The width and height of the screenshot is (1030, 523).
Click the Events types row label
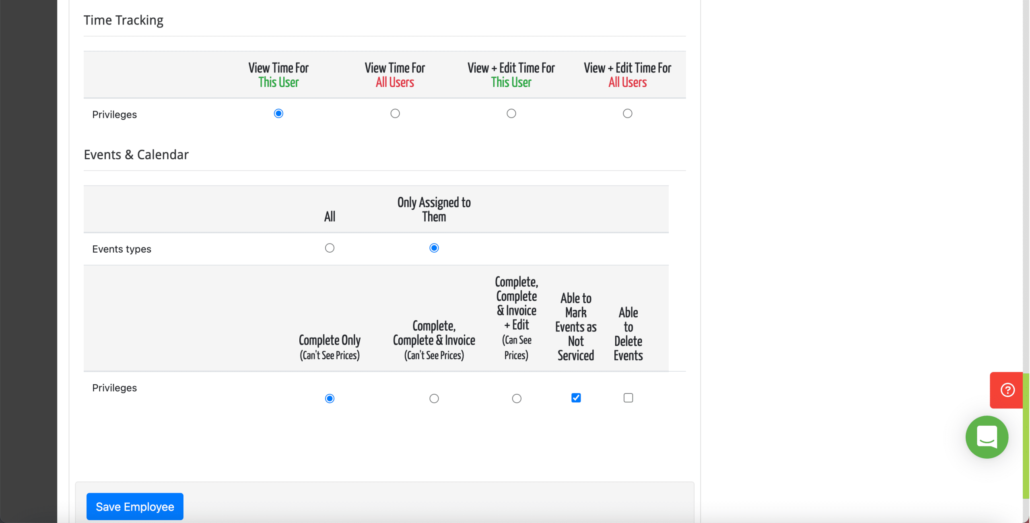(x=122, y=249)
